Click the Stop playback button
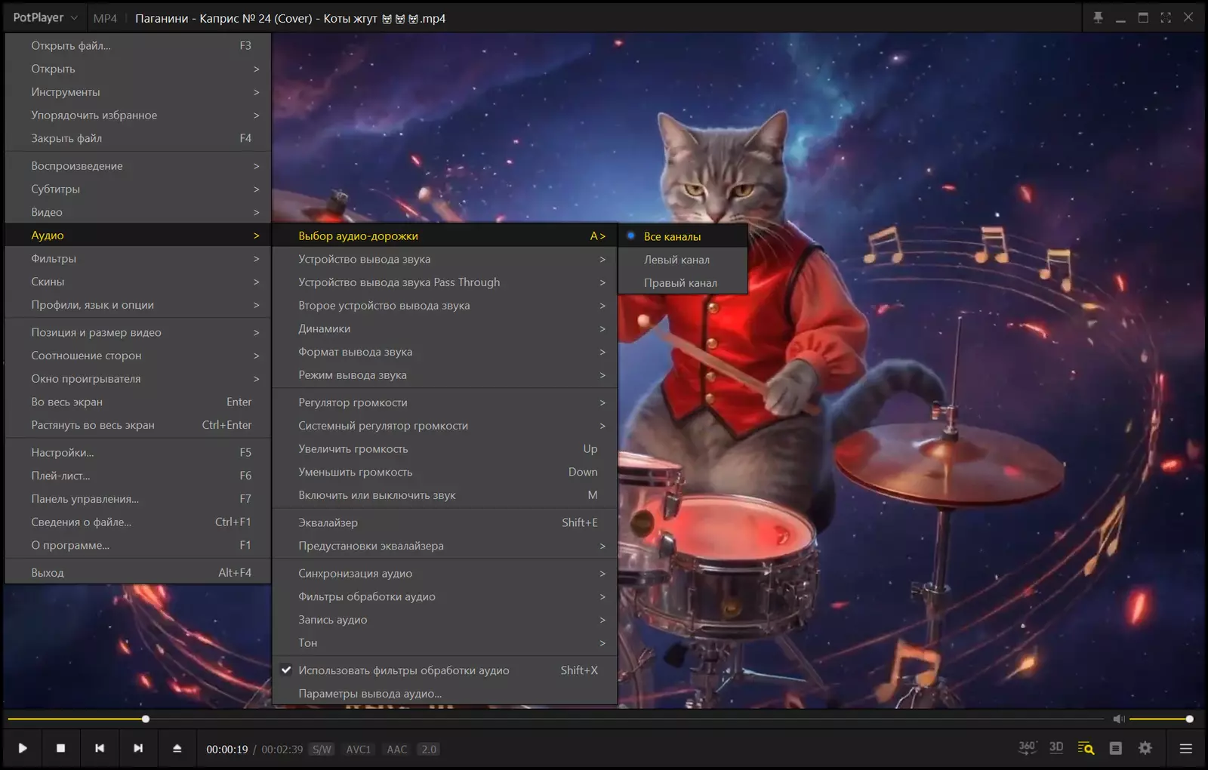 tap(61, 748)
